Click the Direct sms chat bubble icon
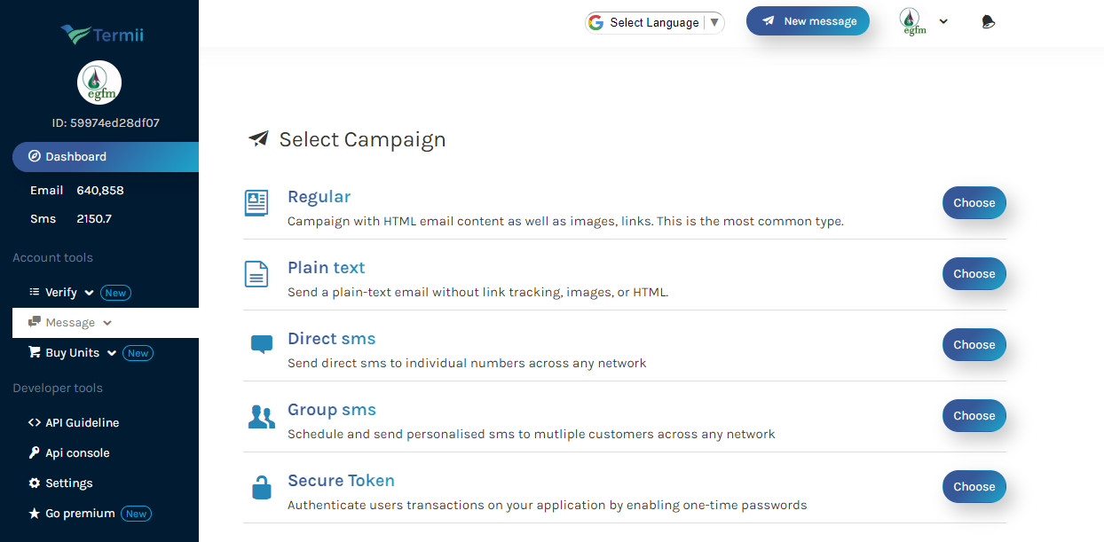This screenshot has width=1104, height=542. (x=262, y=344)
